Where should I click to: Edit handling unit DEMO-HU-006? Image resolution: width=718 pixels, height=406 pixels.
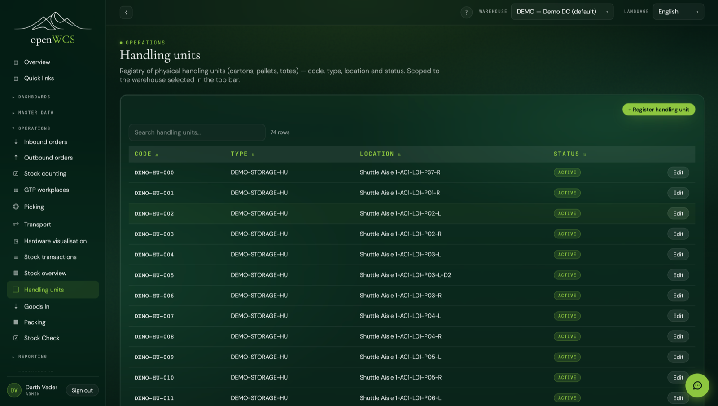(x=678, y=296)
